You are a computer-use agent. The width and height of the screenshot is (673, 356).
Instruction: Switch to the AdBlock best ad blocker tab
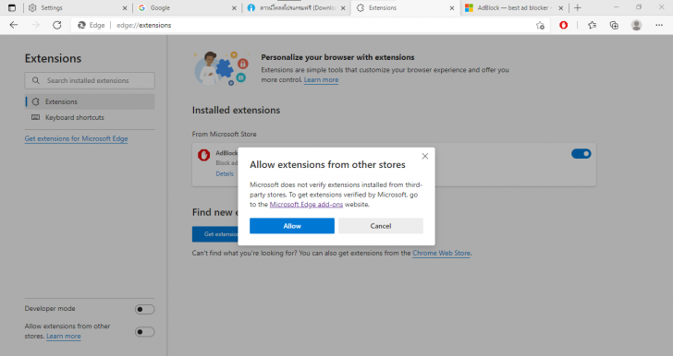click(x=514, y=7)
